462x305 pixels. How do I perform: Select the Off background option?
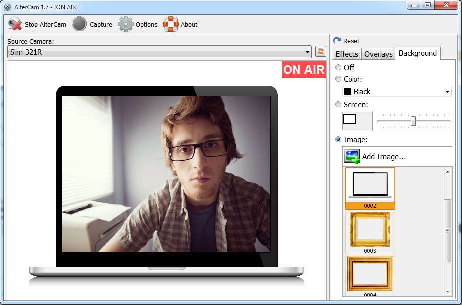click(339, 67)
